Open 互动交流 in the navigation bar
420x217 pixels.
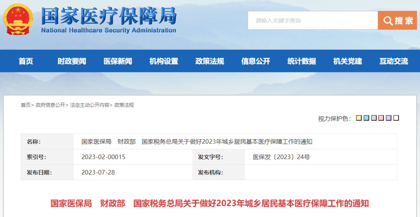pyautogui.click(x=394, y=61)
